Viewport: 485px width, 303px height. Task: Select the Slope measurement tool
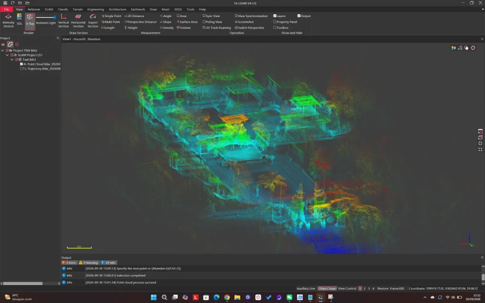click(165, 22)
